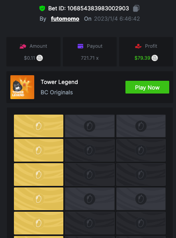Click the coin icon beside $0.11
Viewport: 176px width, 238px height.
pos(40,58)
